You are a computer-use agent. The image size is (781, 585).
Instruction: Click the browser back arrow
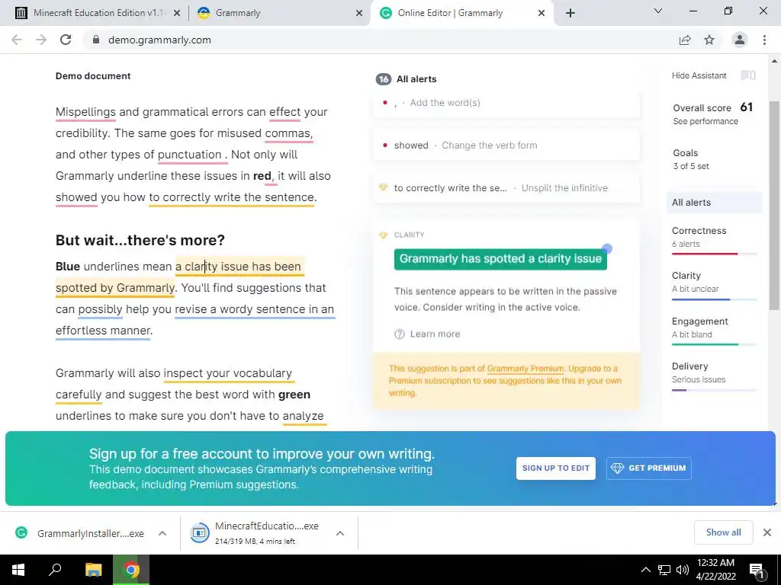pyautogui.click(x=17, y=40)
